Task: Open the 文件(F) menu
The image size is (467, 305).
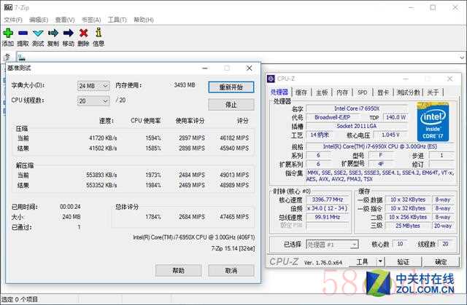Action: pyautogui.click(x=13, y=20)
